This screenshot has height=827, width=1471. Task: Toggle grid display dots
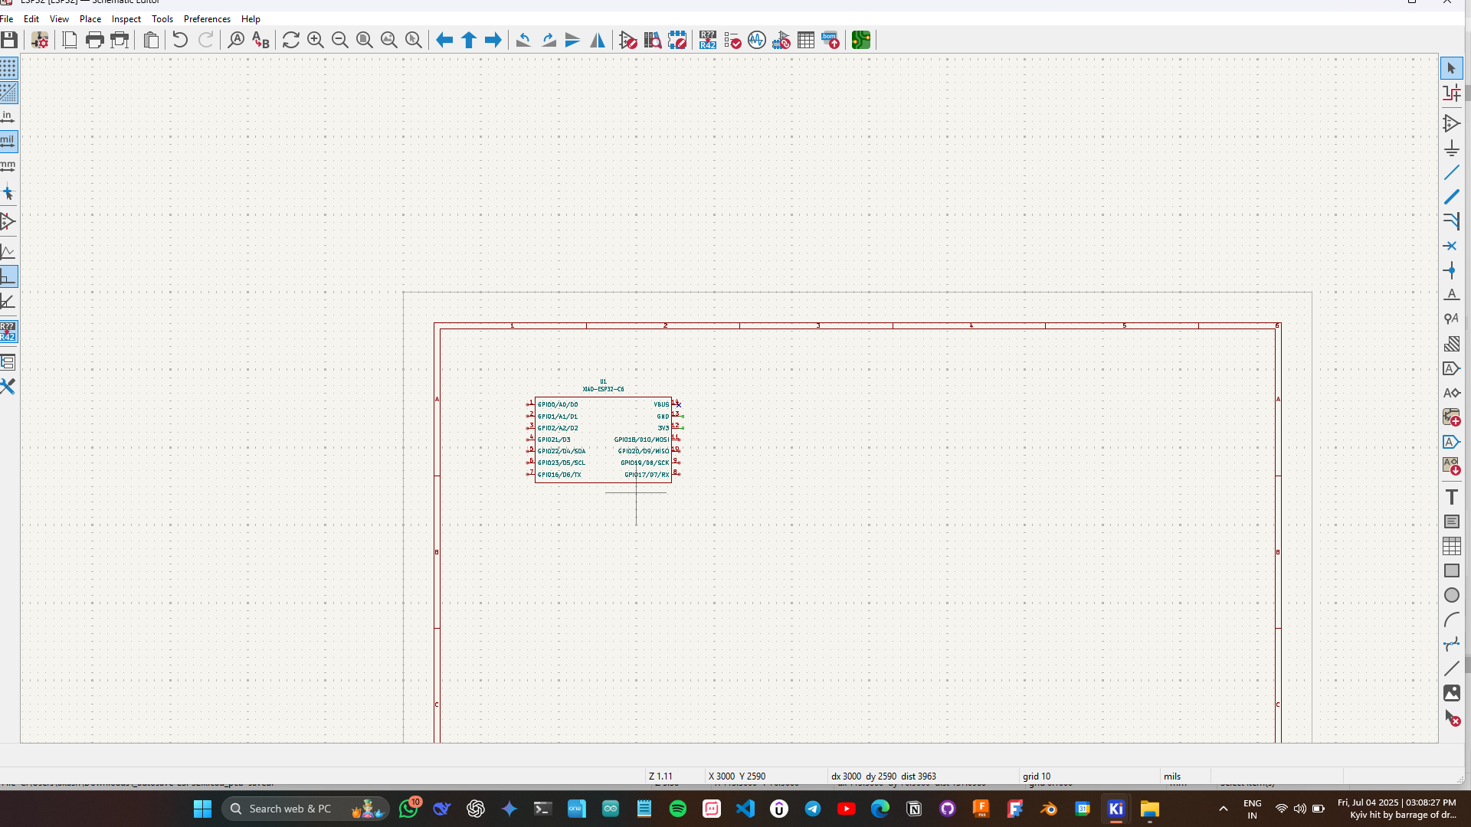8,68
